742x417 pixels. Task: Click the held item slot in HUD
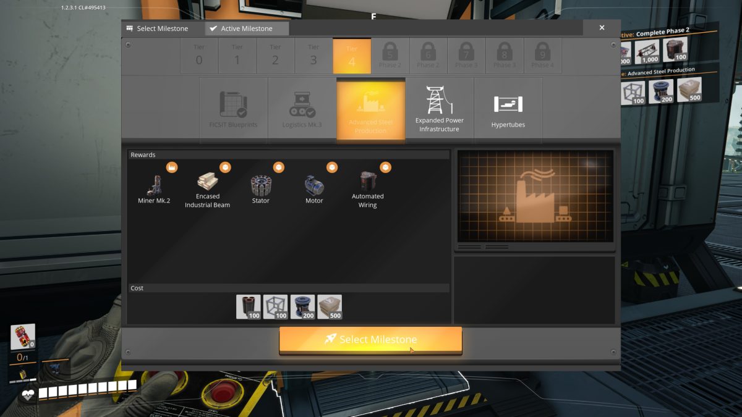tap(23, 337)
